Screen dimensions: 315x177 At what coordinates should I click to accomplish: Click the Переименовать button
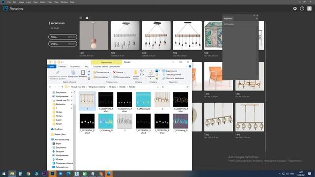tap(122, 77)
